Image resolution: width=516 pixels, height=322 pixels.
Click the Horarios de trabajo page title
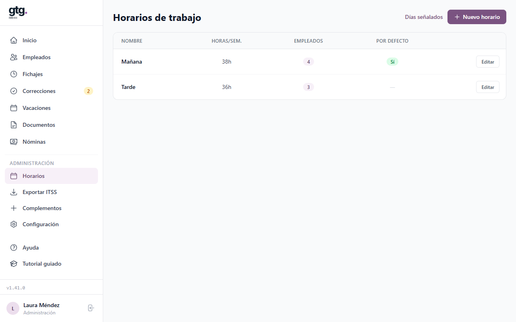[x=157, y=18]
